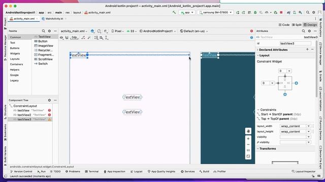325x182 pixels.
Task: Open API level 33 dropdown
Action: pyautogui.click(x=132, y=31)
